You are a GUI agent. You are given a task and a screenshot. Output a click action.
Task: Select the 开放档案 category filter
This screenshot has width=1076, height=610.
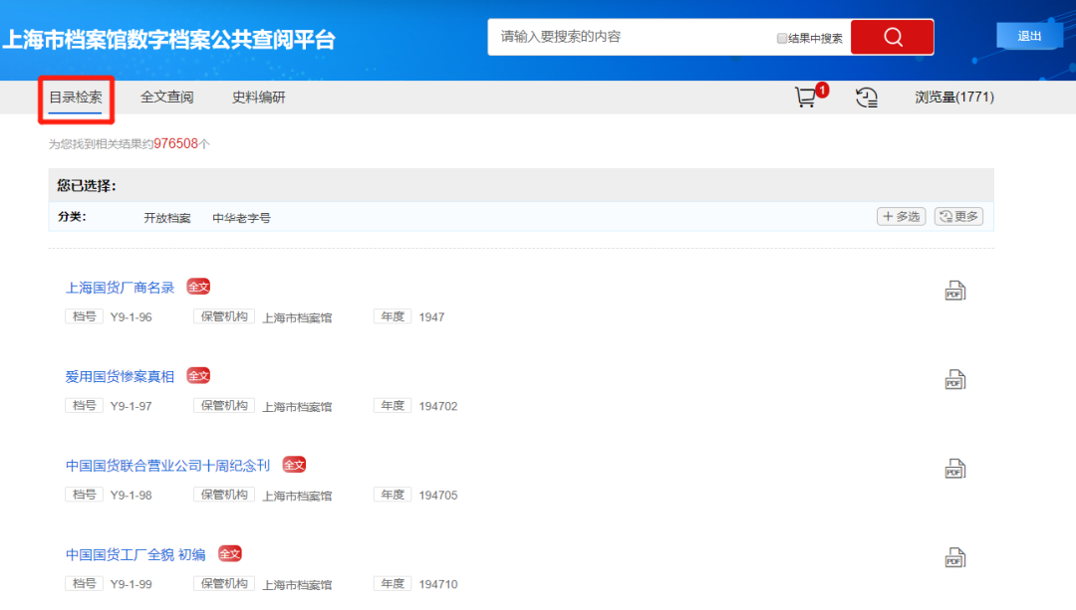click(x=166, y=218)
